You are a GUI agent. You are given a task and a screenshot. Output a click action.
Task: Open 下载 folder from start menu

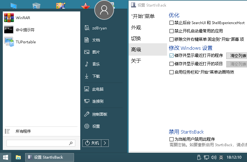[96, 76]
